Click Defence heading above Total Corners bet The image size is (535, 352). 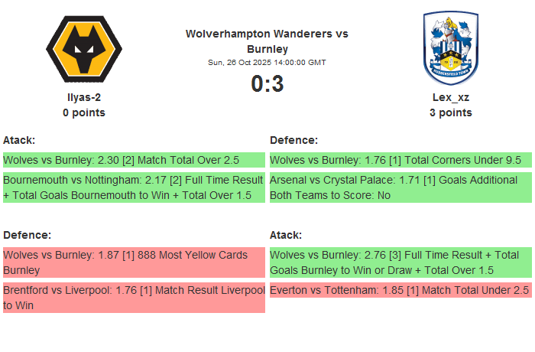(x=293, y=140)
